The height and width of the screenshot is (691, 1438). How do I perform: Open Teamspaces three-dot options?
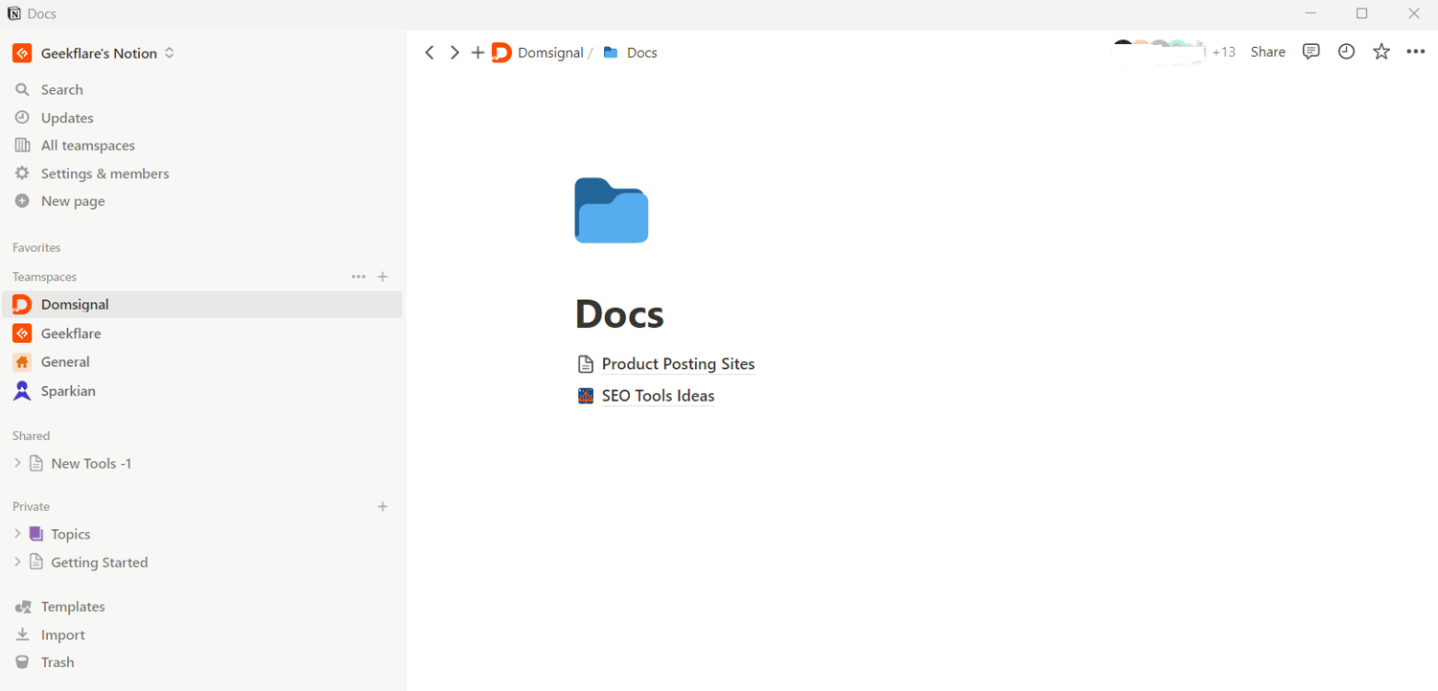click(x=359, y=277)
